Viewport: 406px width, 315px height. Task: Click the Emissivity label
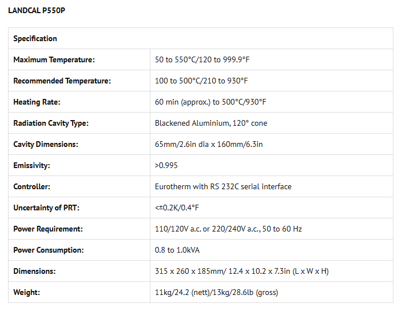(x=31, y=166)
